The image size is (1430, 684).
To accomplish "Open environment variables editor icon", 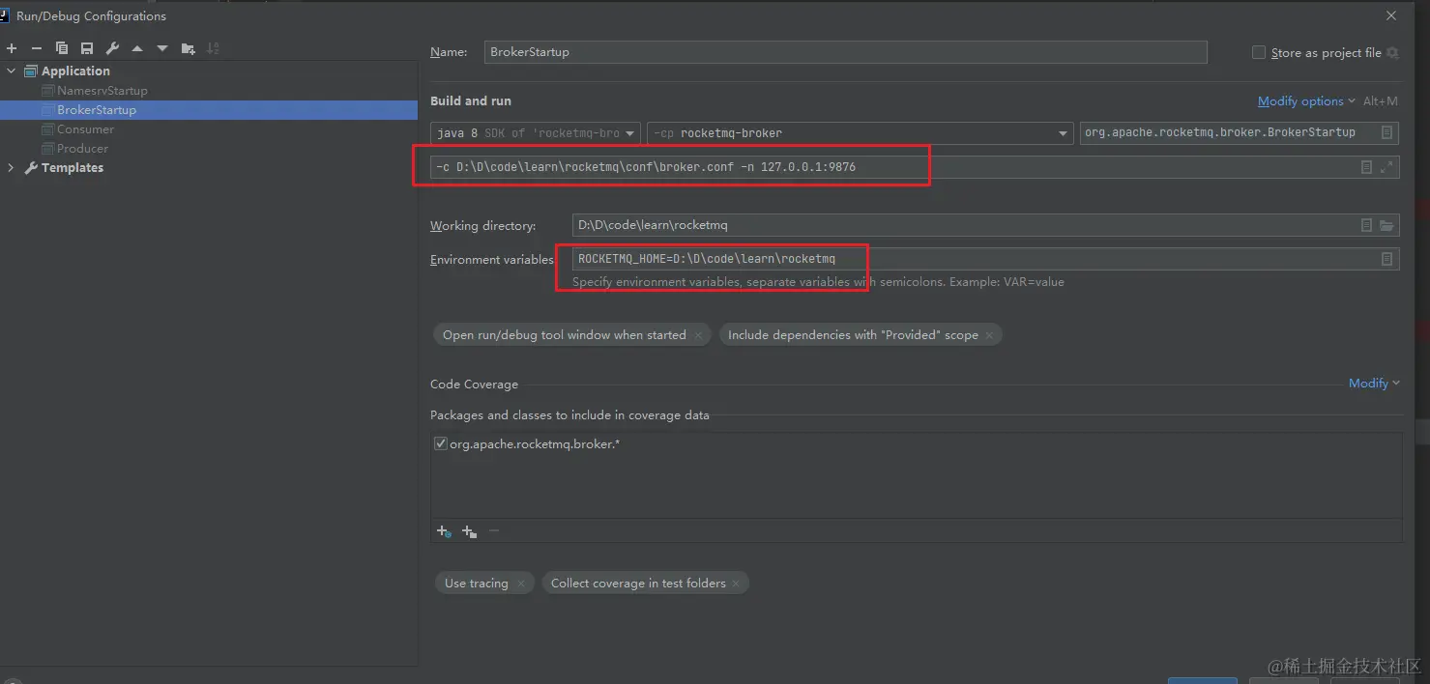I will click(x=1386, y=259).
